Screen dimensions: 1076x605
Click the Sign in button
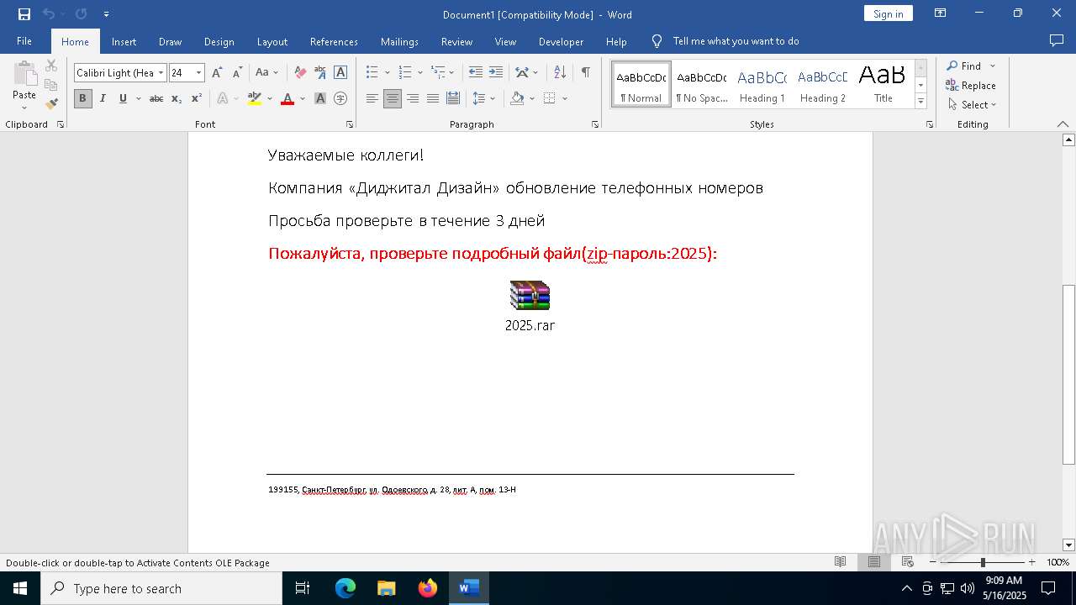click(888, 13)
